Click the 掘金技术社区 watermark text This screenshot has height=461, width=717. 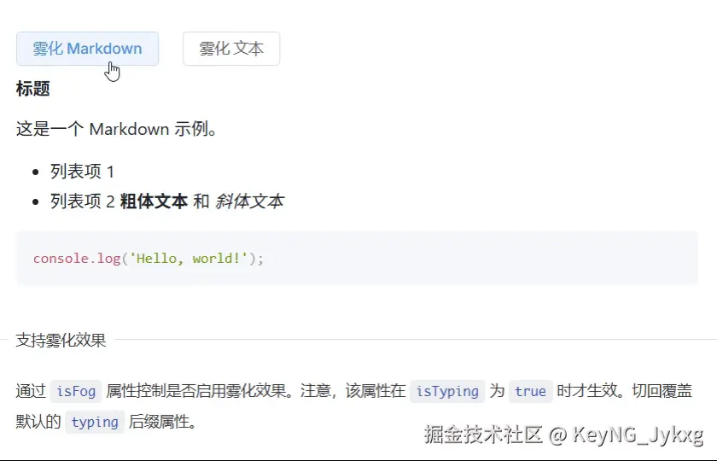pyautogui.click(x=483, y=435)
